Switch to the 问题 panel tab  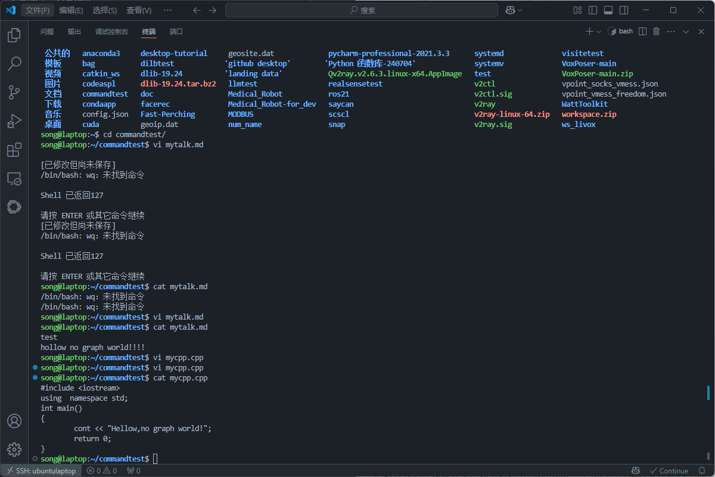coord(47,32)
